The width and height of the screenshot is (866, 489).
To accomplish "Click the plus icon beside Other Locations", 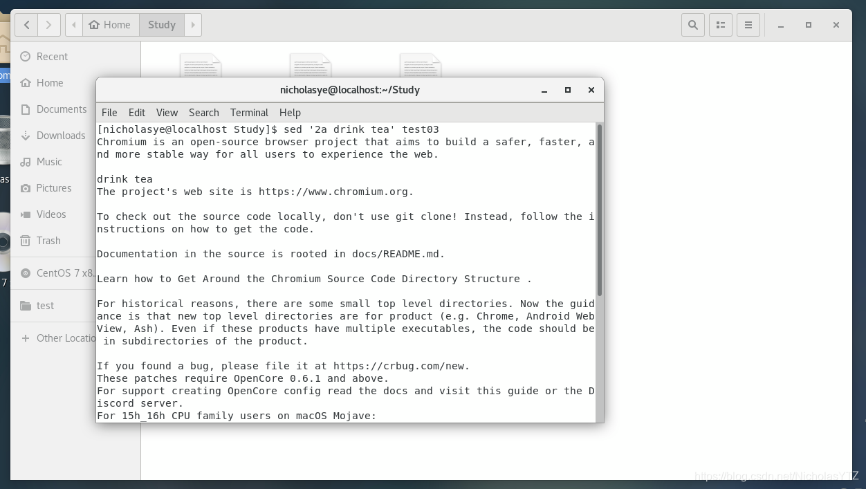I will (26, 338).
